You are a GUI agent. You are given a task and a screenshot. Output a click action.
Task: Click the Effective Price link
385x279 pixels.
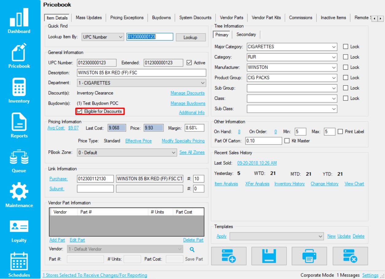pyautogui.click(x=138, y=141)
